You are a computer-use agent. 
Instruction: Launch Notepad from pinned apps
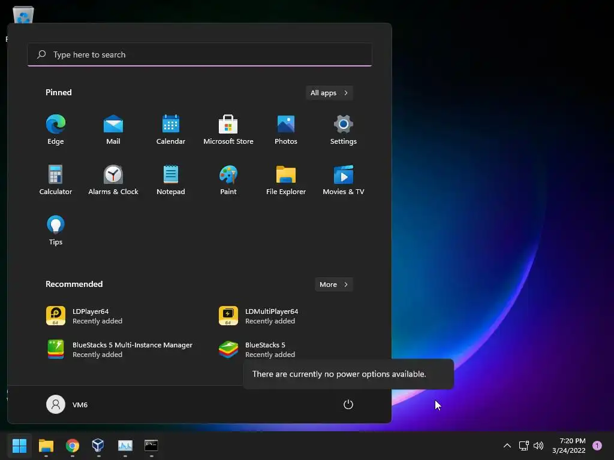click(x=171, y=180)
